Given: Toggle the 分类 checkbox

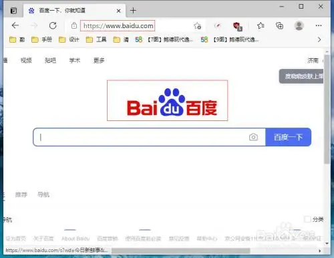Looking at the screenshot, I should tap(307, 219).
